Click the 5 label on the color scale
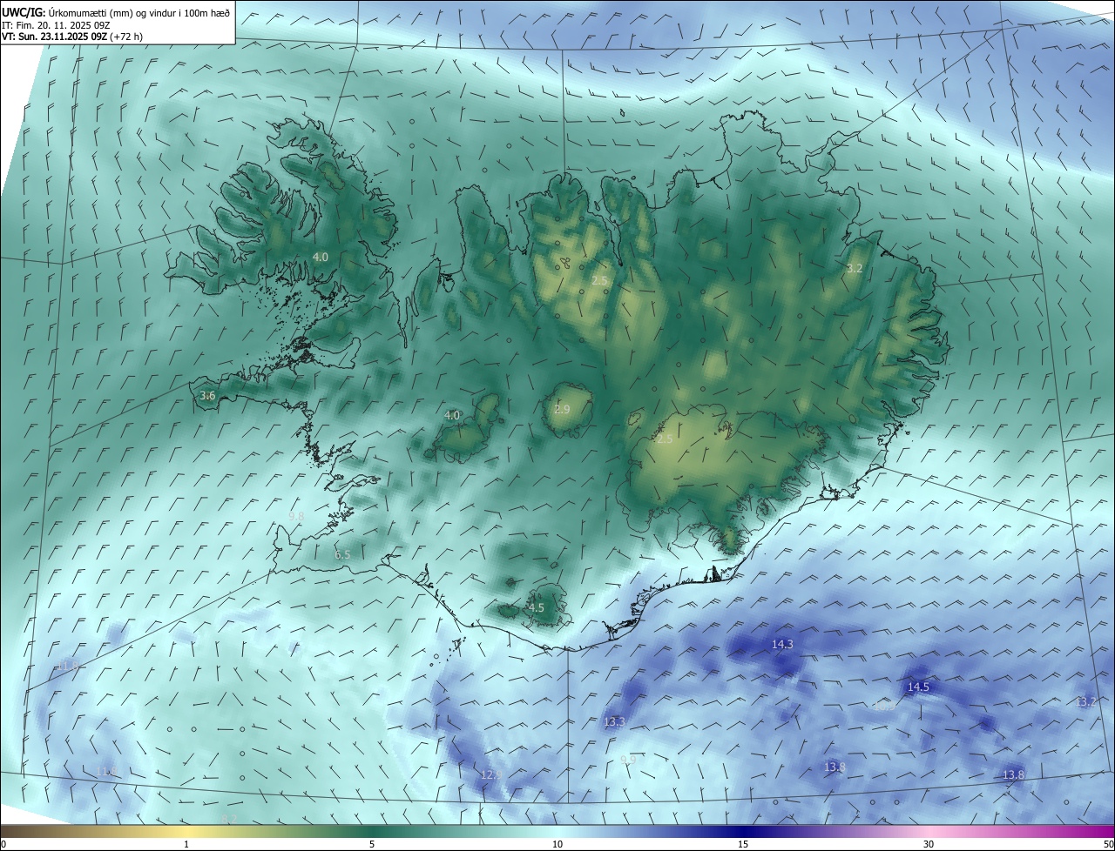This screenshot has width=1115, height=851. click(372, 844)
